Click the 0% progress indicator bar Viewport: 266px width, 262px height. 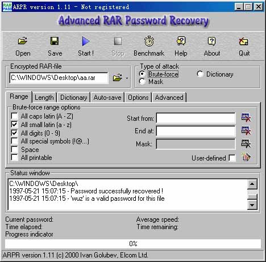tap(133, 244)
